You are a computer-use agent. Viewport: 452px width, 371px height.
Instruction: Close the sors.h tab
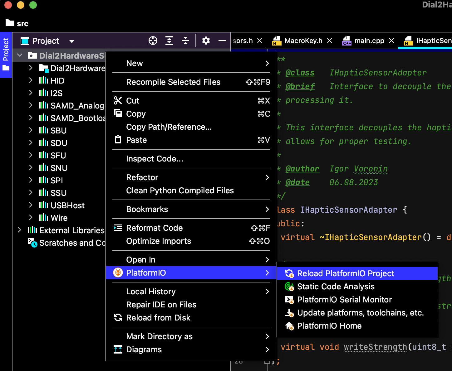point(260,41)
